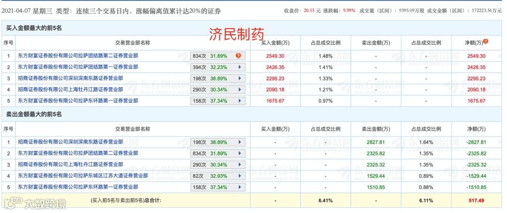Click the 6.11% total sell ratio
The image size is (507, 213).
(426, 201)
